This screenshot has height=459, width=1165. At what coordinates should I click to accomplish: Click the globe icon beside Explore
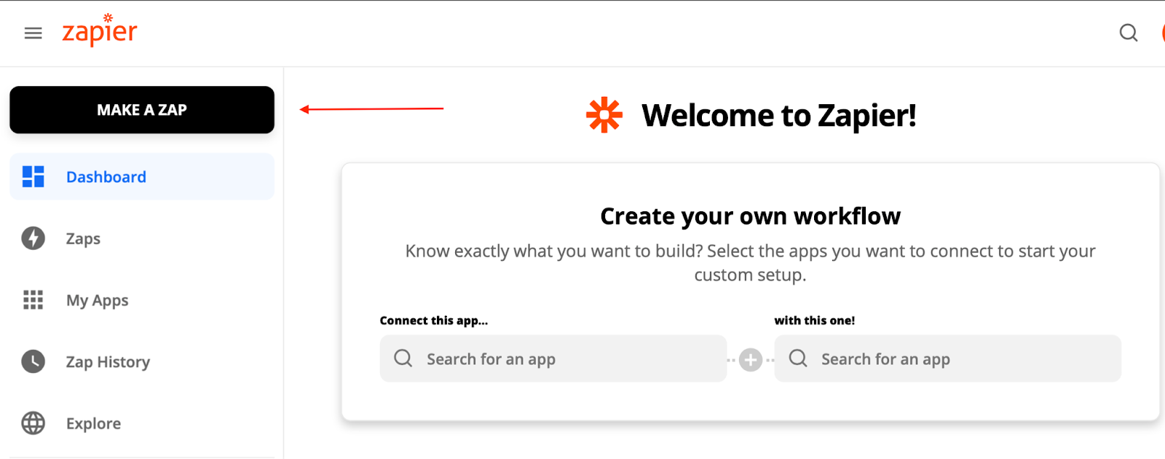33,423
